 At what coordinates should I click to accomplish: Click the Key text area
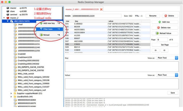tap(122, 67)
